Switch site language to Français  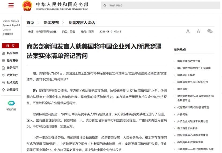tap(15, 21)
